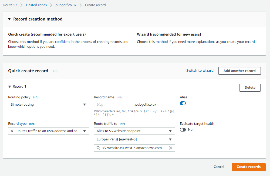Open the Hosted zones breadcrumb link

click(x=36, y=5)
